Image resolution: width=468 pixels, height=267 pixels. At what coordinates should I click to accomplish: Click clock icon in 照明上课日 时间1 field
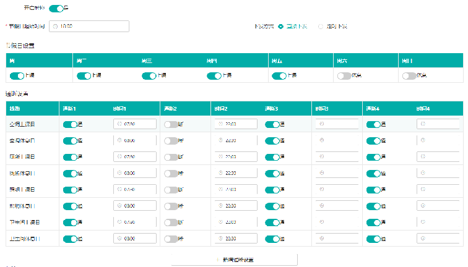tap(119, 189)
